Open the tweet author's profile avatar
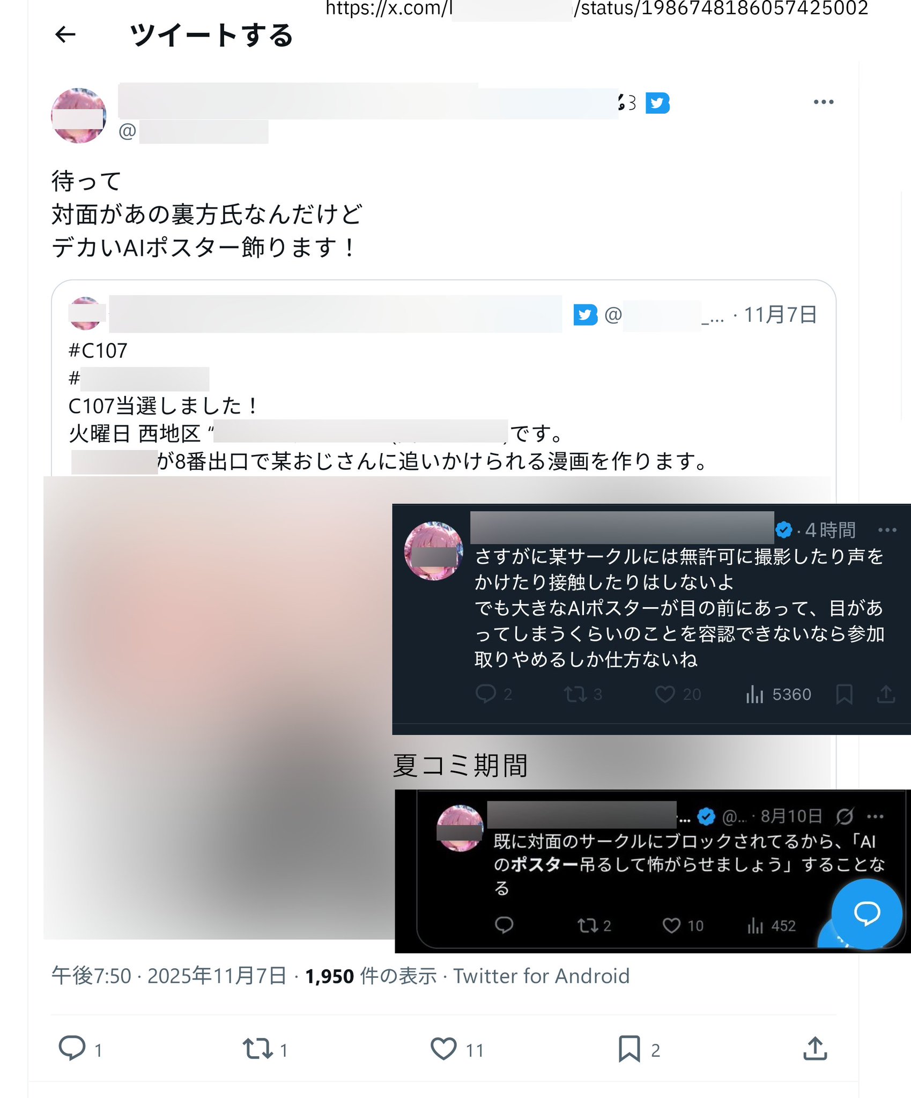 79,115
